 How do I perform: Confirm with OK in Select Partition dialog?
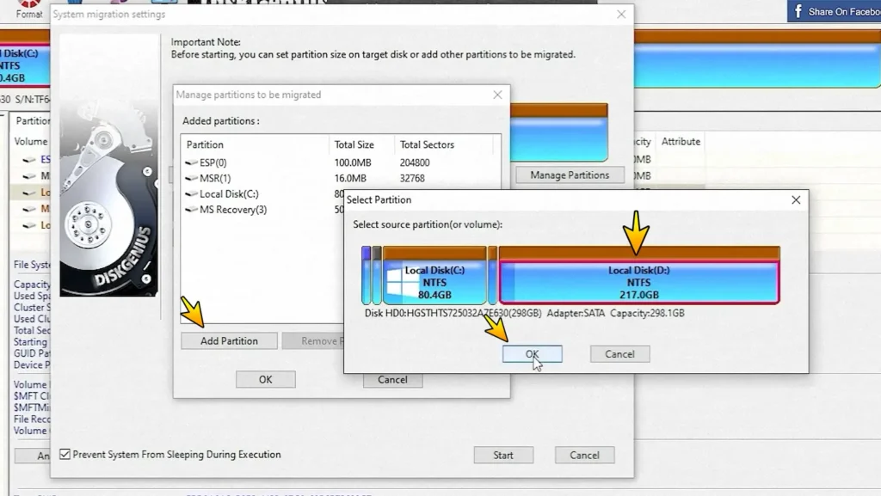coord(532,354)
